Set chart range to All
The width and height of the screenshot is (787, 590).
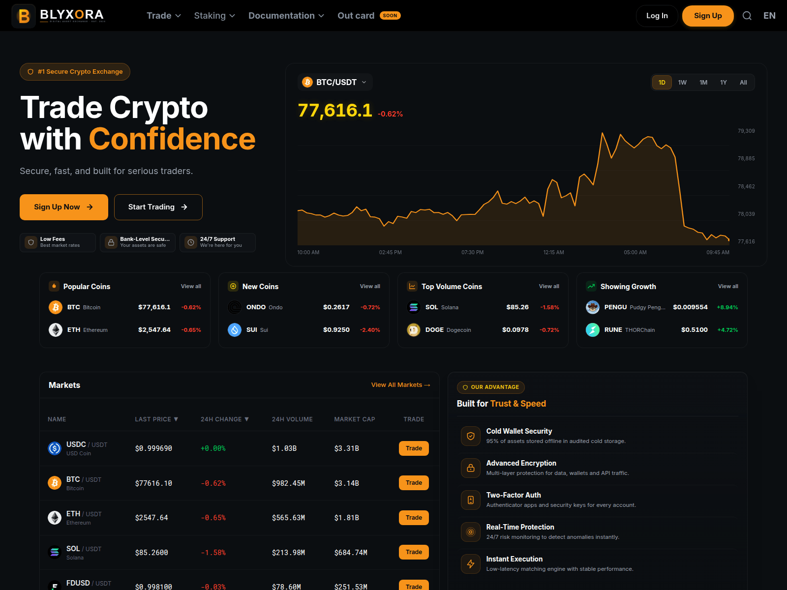pyautogui.click(x=743, y=83)
